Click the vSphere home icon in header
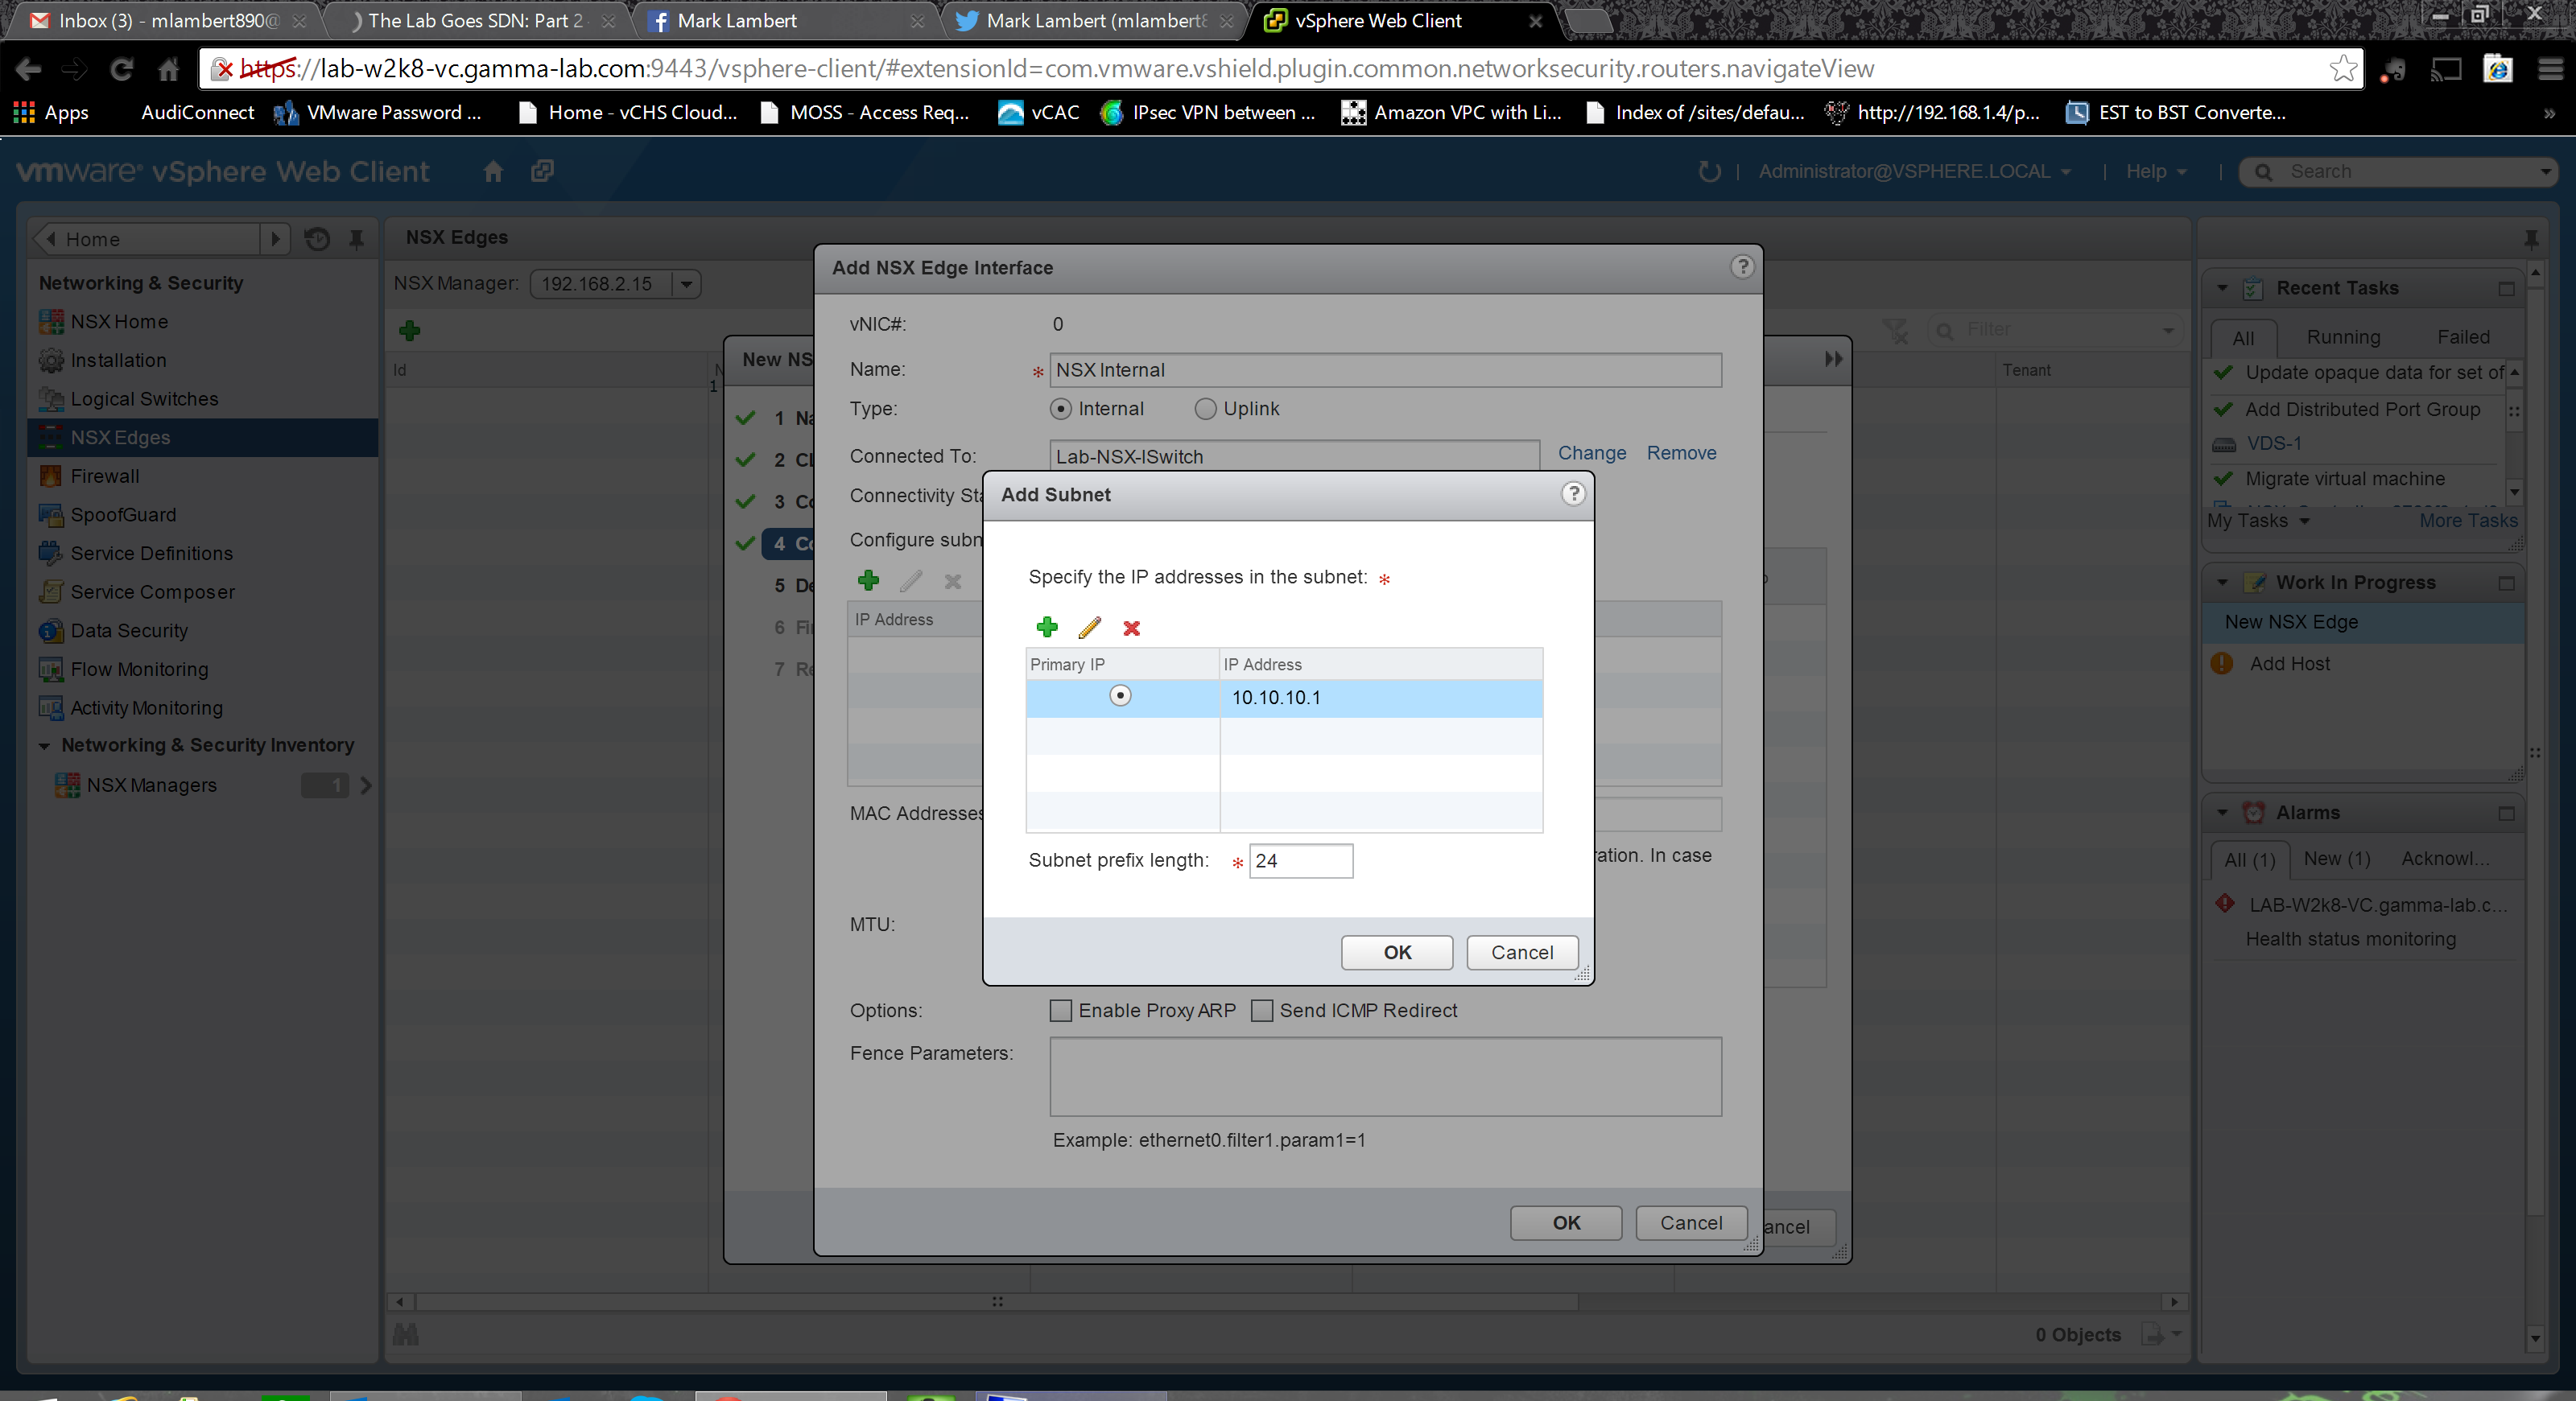 point(493,171)
